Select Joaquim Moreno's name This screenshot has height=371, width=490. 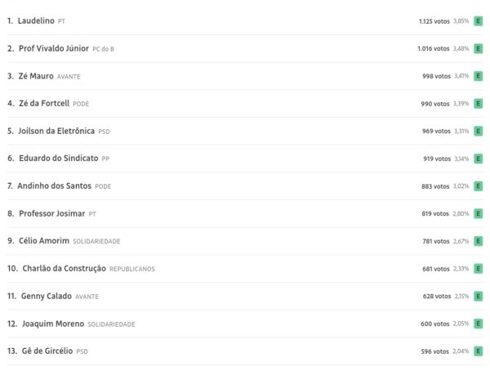53,324
